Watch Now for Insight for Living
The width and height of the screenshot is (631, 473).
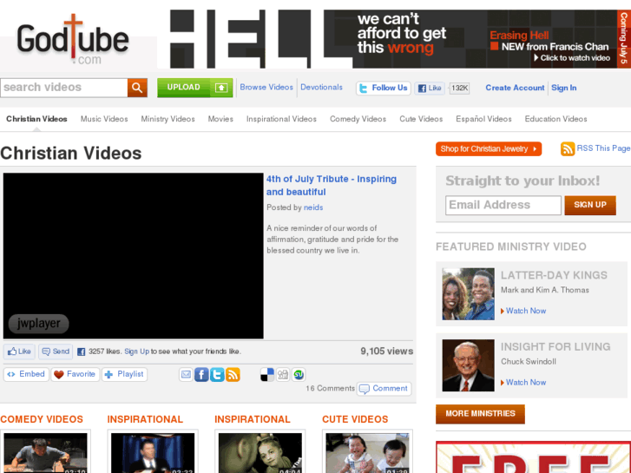pos(526,383)
